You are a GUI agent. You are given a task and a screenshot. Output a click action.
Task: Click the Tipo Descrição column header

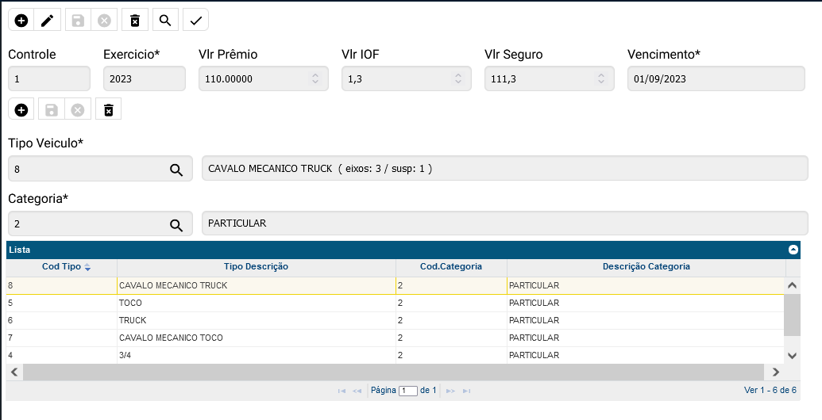click(256, 267)
